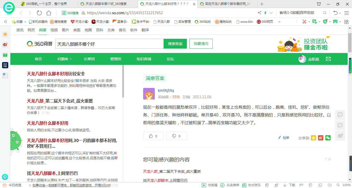This screenshot has width=352, height=188.
Task: Open the browser hamburger main menu
Action: tap(347, 13)
